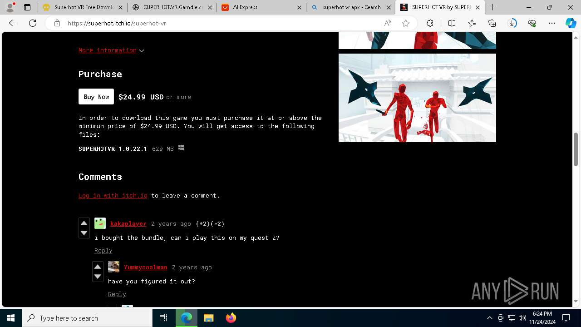Open Collections panel
Viewport: 581px width, 327px height.
click(x=492, y=23)
